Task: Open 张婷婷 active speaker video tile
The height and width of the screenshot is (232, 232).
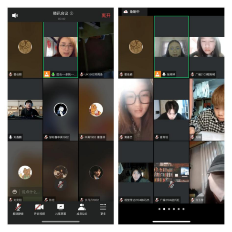Action: coord(171,47)
